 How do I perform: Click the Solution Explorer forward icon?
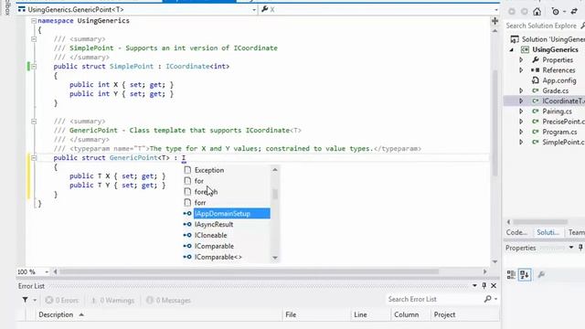click(x=524, y=12)
